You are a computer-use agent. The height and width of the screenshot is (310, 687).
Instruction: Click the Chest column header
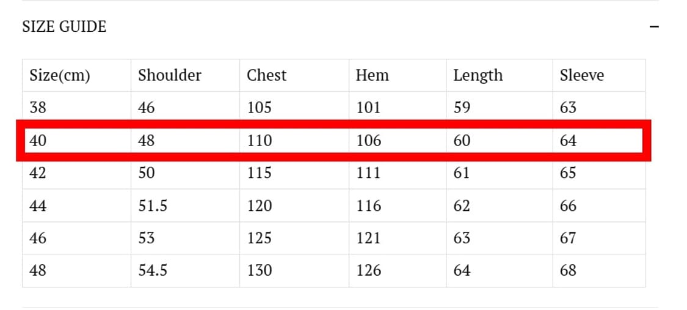[x=266, y=75]
